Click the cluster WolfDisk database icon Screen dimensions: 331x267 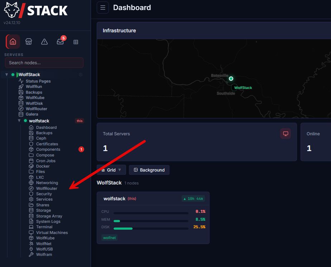[21, 103]
